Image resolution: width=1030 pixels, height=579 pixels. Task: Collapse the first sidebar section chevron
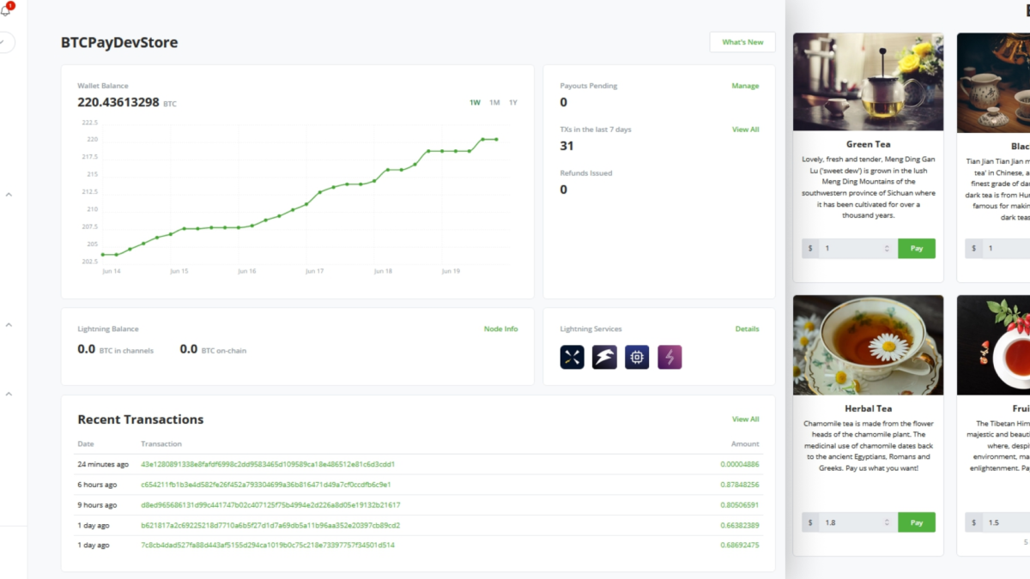click(x=9, y=195)
